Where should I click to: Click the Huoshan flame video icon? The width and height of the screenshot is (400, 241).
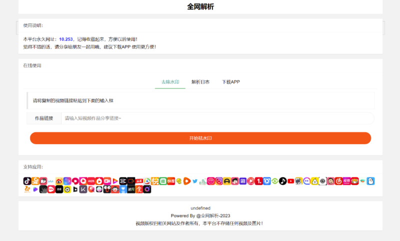(x=99, y=181)
